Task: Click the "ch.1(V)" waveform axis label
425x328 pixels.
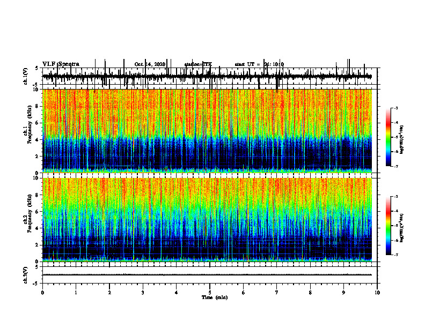Action: [x=25, y=76]
